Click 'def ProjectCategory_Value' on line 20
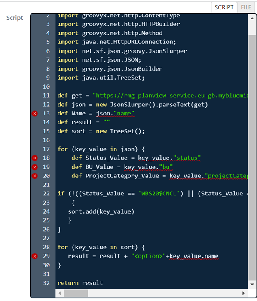257x301 pixels. (115, 176)
